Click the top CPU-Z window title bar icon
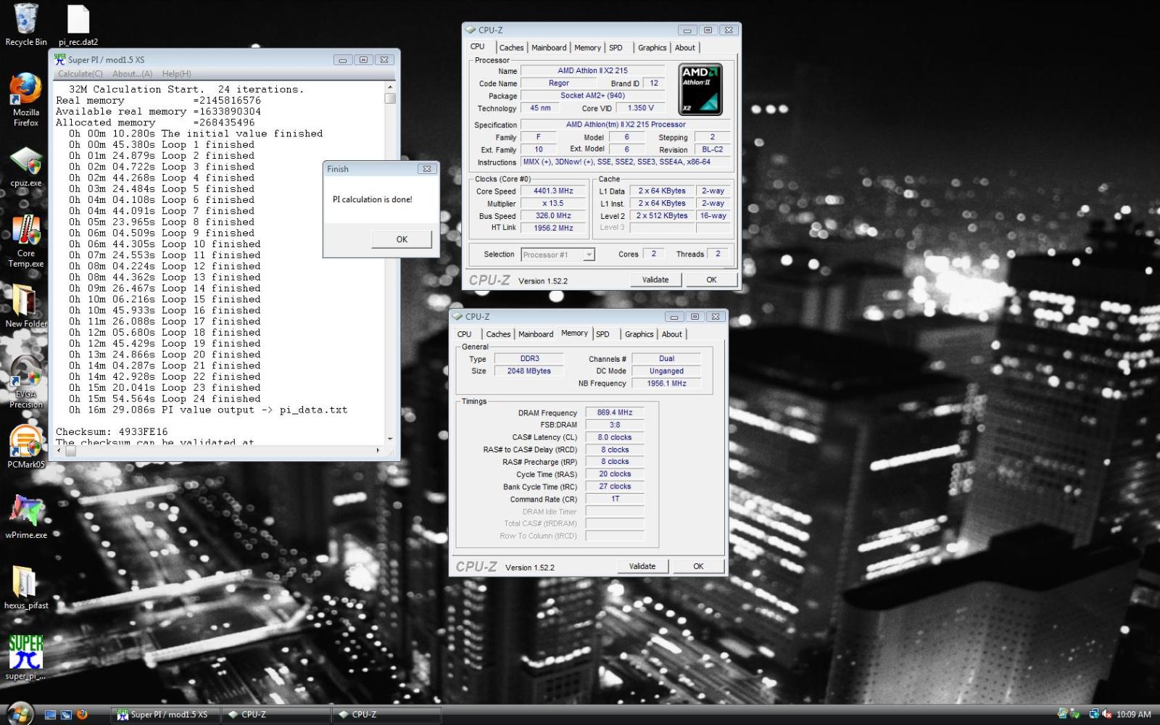 (x=471, y=30)
